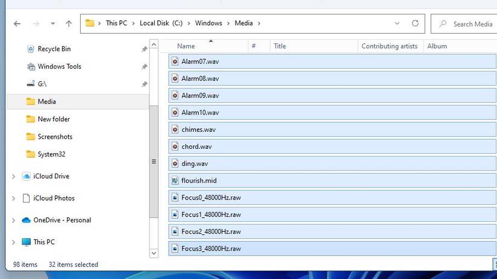Sort by the # column header
This screenshot has width=497, height=279.
click(254, 46)
